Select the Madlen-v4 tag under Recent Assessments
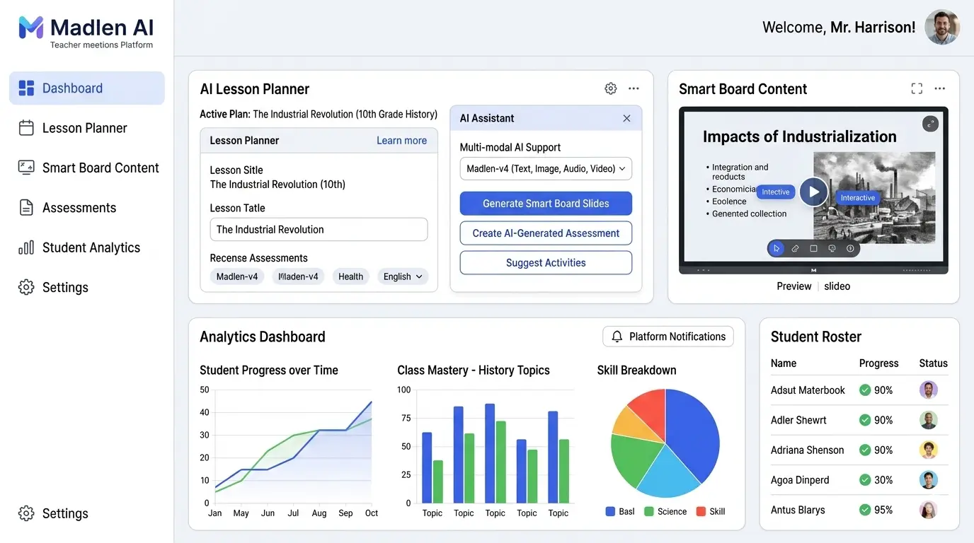 tap(236, 276)
